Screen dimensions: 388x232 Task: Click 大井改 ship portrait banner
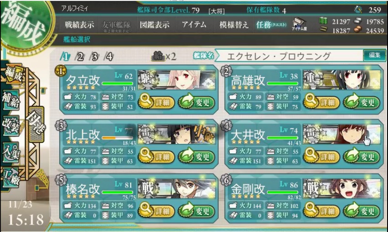[342, 134]
